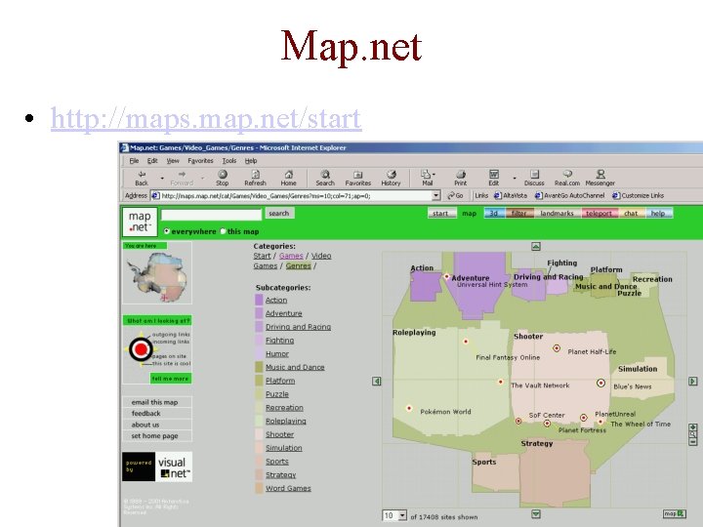
Task: Open the Help menu
Action: (x=251, y=160)
